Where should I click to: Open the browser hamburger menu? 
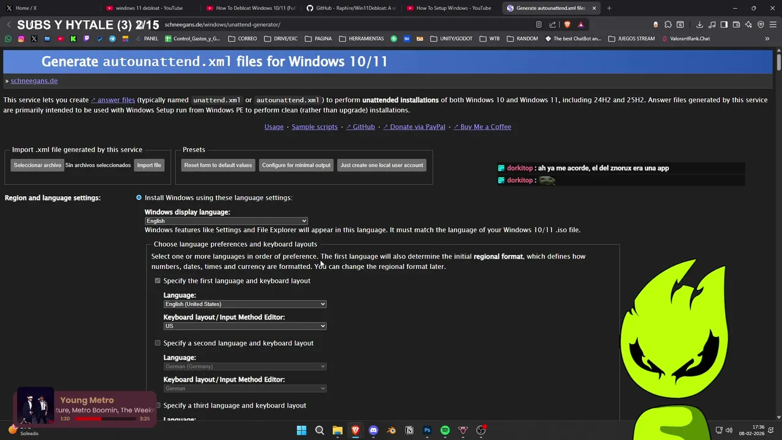[773, 24]
